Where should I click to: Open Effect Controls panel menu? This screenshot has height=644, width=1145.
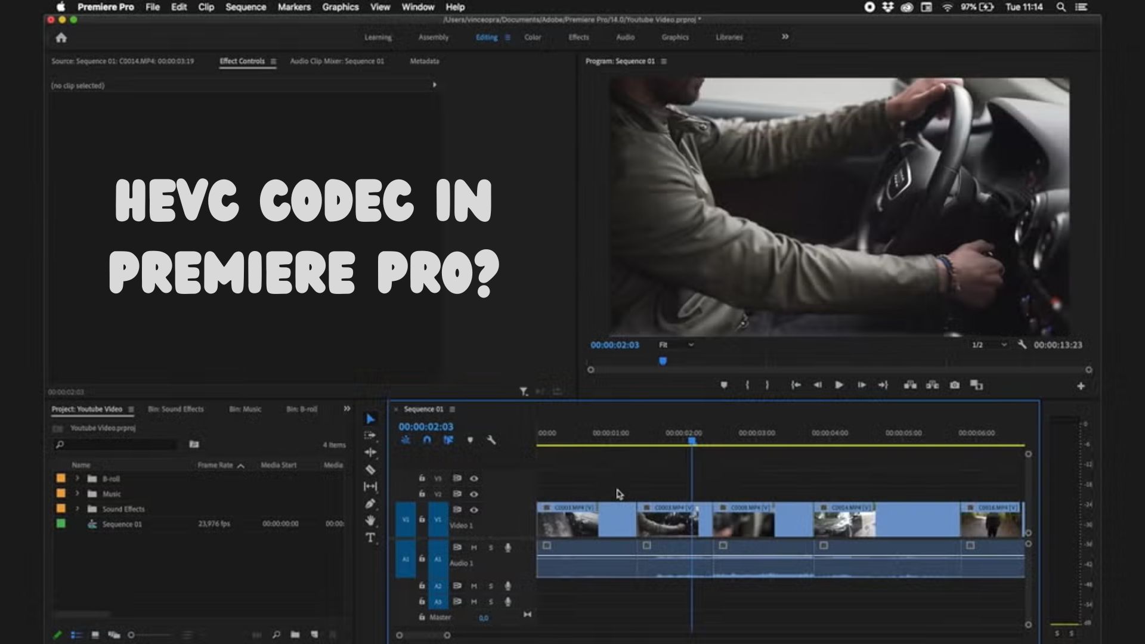273,61
